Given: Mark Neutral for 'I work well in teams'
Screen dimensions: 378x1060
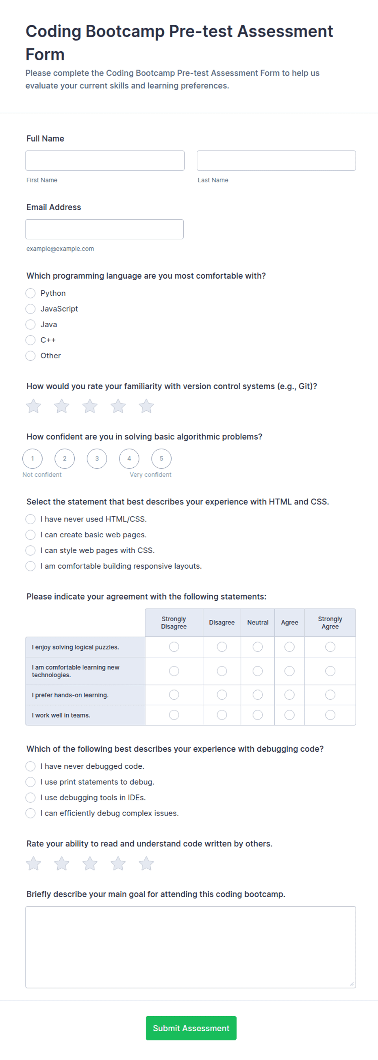Looking at the screenshot, I should [x=257, y=715].
